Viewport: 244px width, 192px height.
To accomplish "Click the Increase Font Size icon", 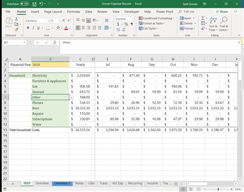I will pos(64,21).
